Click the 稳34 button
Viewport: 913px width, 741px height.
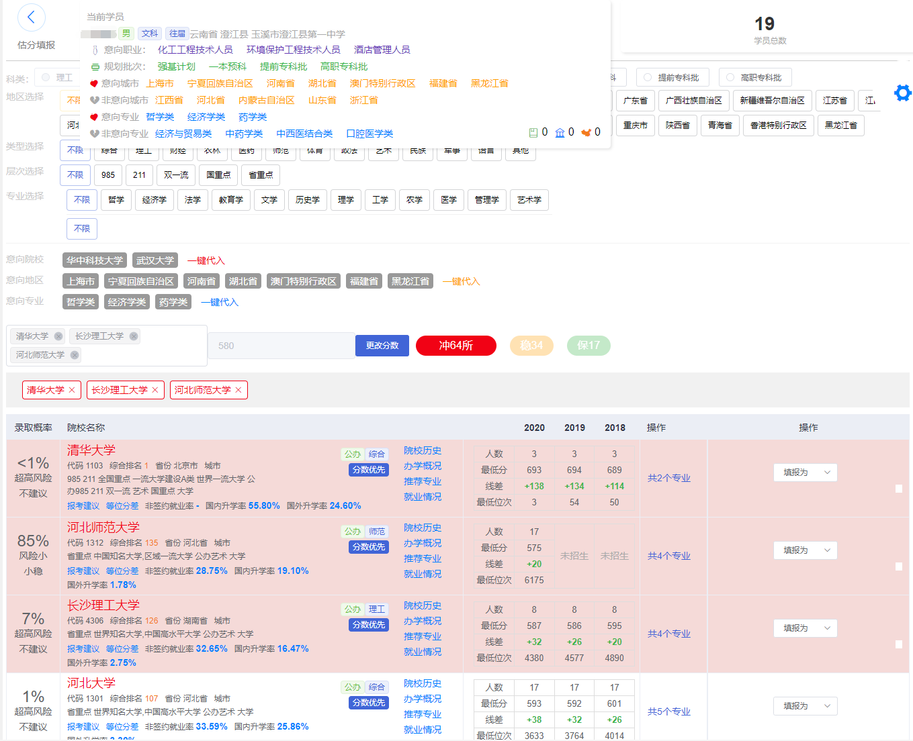pos(531,346)
